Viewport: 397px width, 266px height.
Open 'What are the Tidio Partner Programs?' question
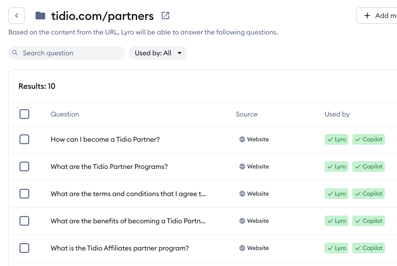[x=109, y=166]
